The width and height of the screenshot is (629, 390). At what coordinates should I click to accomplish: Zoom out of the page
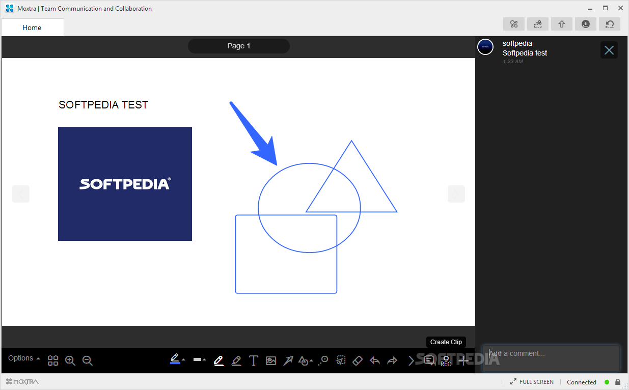(88, 360)
